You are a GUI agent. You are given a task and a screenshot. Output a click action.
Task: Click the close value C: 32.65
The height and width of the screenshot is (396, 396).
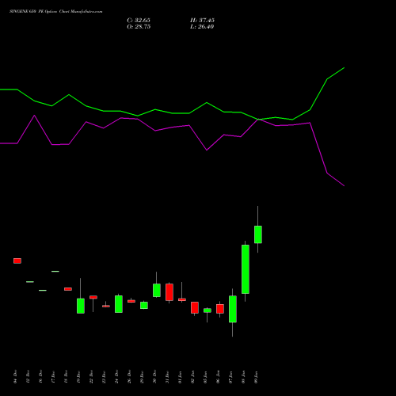point(139,21)
